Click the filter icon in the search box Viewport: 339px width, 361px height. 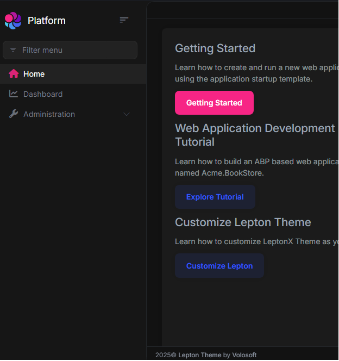[x=13, y=50]
